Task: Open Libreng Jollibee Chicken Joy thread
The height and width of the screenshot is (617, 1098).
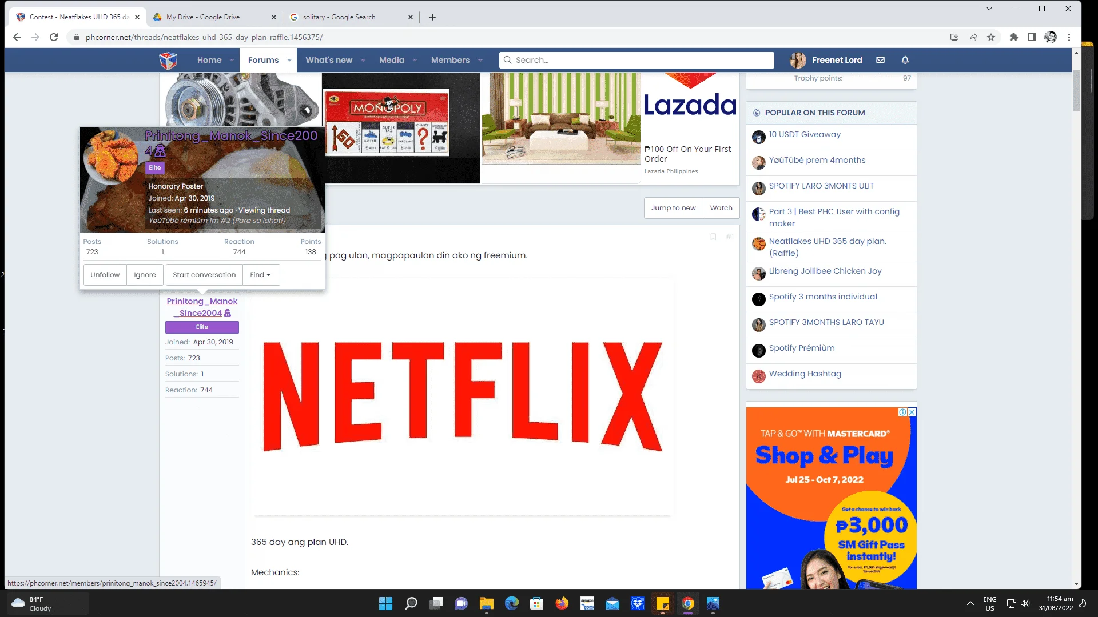Action: point(825,271)
